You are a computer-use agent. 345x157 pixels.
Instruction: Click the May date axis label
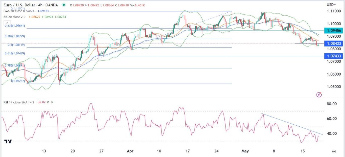coord(245,151)
